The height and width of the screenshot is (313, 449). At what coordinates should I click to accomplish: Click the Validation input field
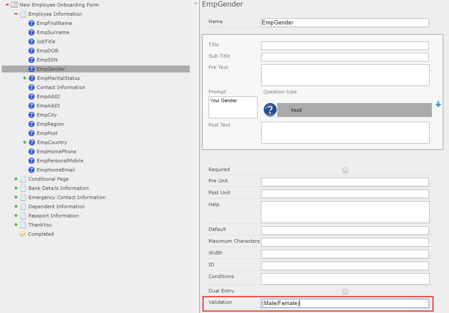(x=345, y=303)
